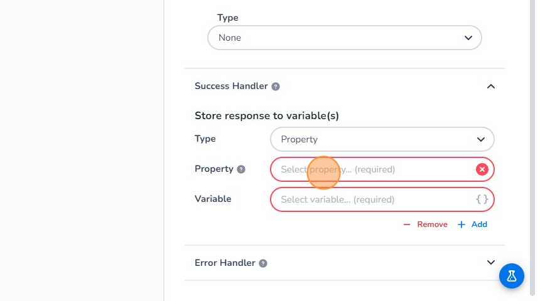The image size is (540, 301).
Task: Click the Error Handler heading
Action: 225,263
